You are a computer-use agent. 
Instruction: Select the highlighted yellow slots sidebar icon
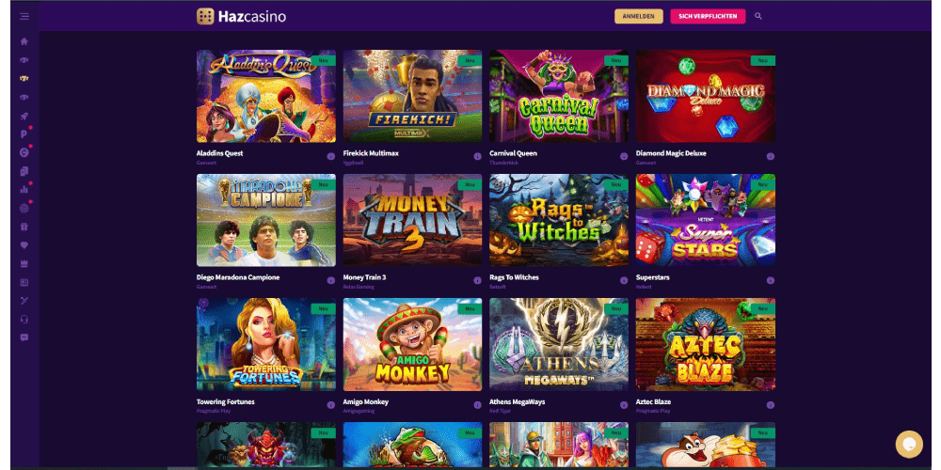point(24,79)
